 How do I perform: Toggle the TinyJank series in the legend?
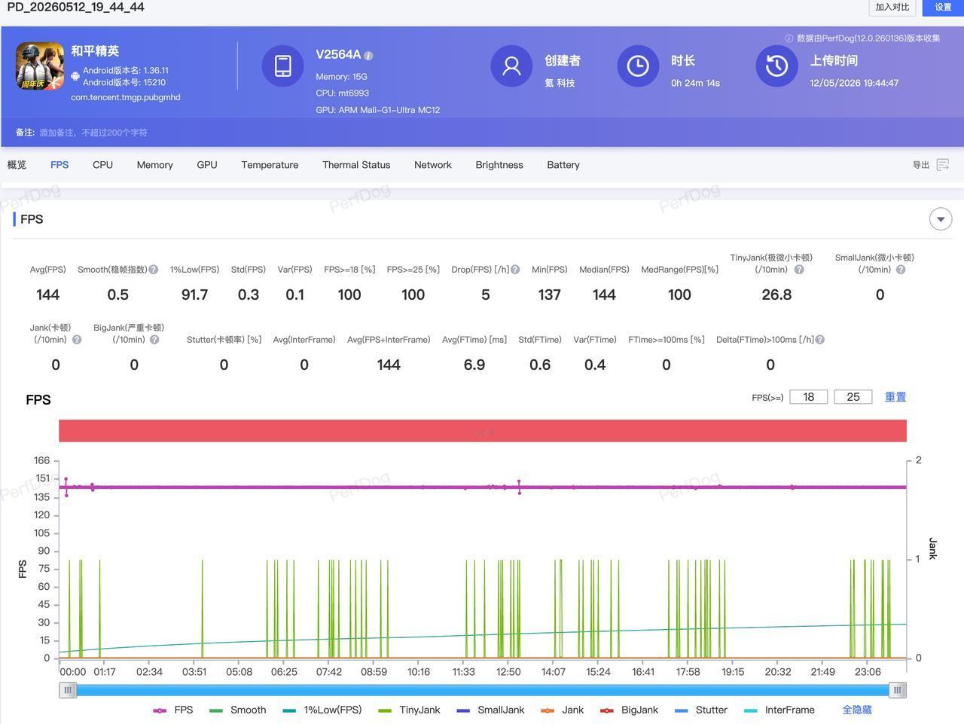click(409, 710)
